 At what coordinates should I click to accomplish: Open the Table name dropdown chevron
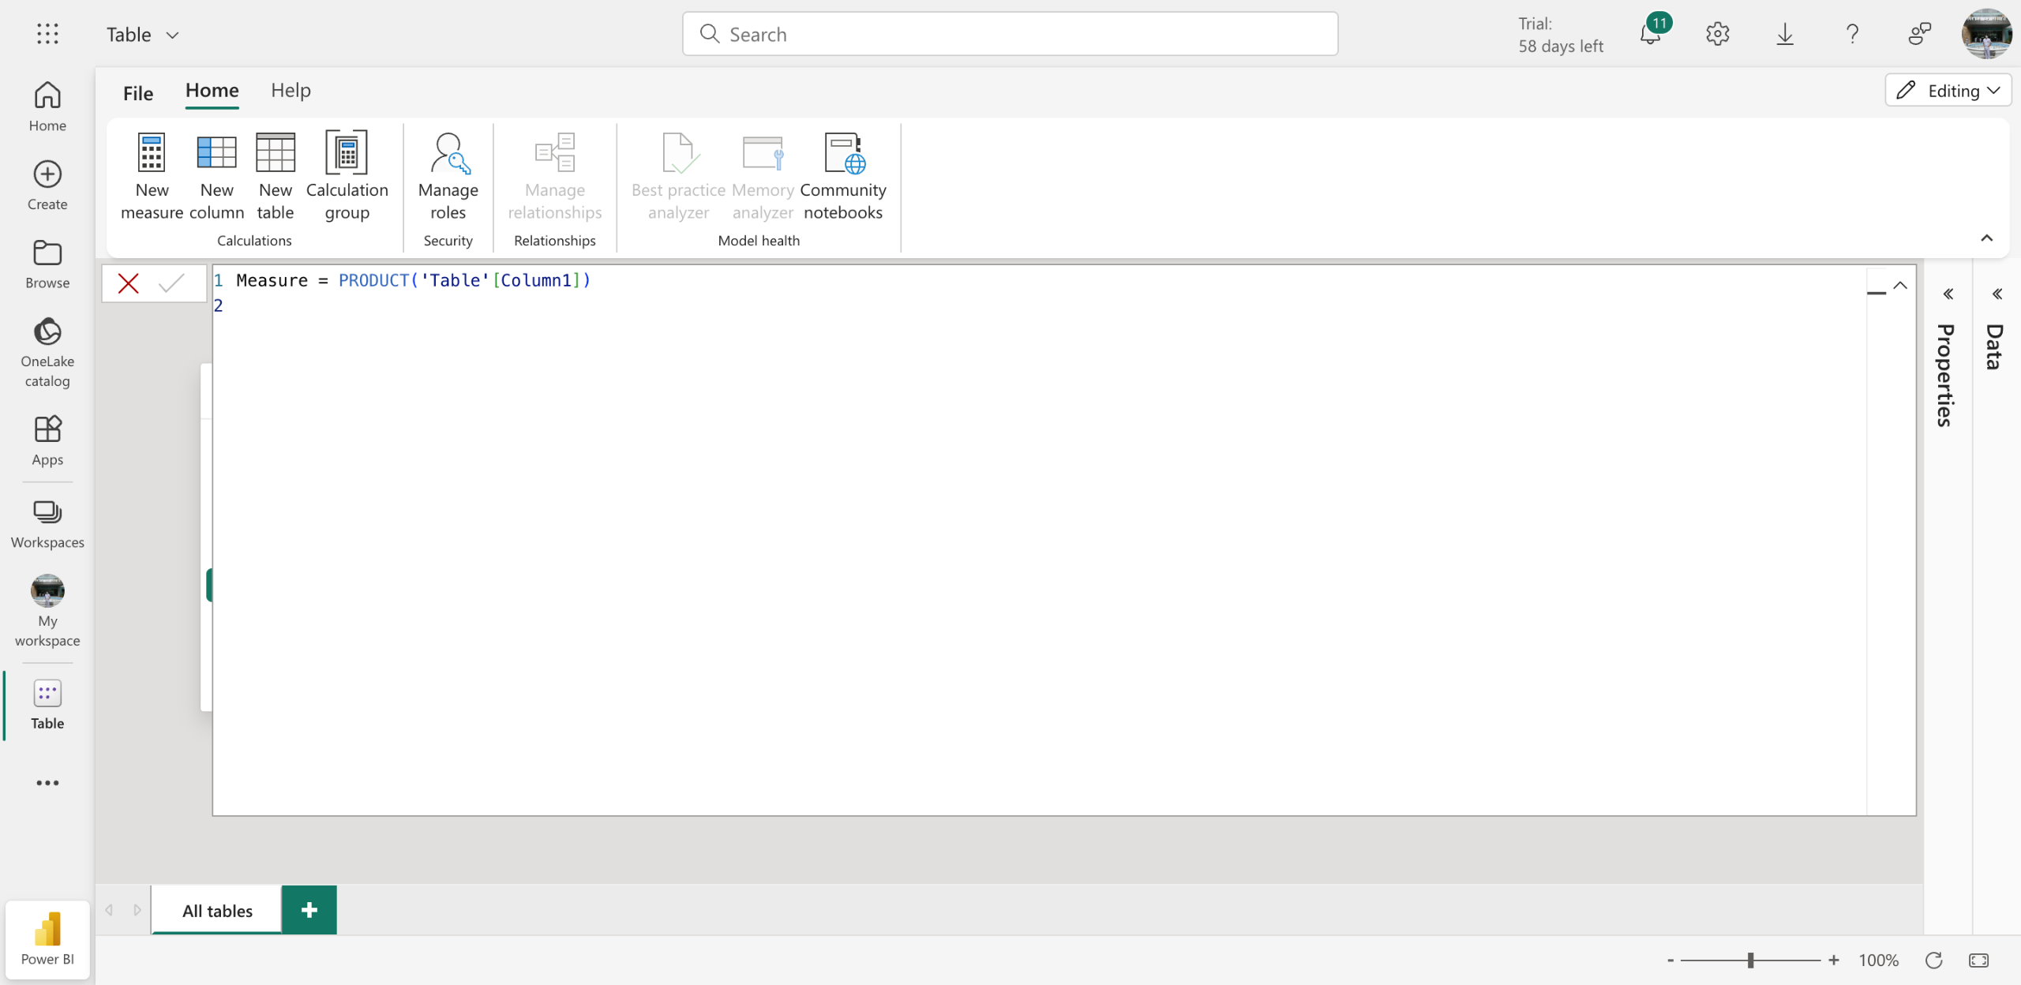click(x=173, y=35)
